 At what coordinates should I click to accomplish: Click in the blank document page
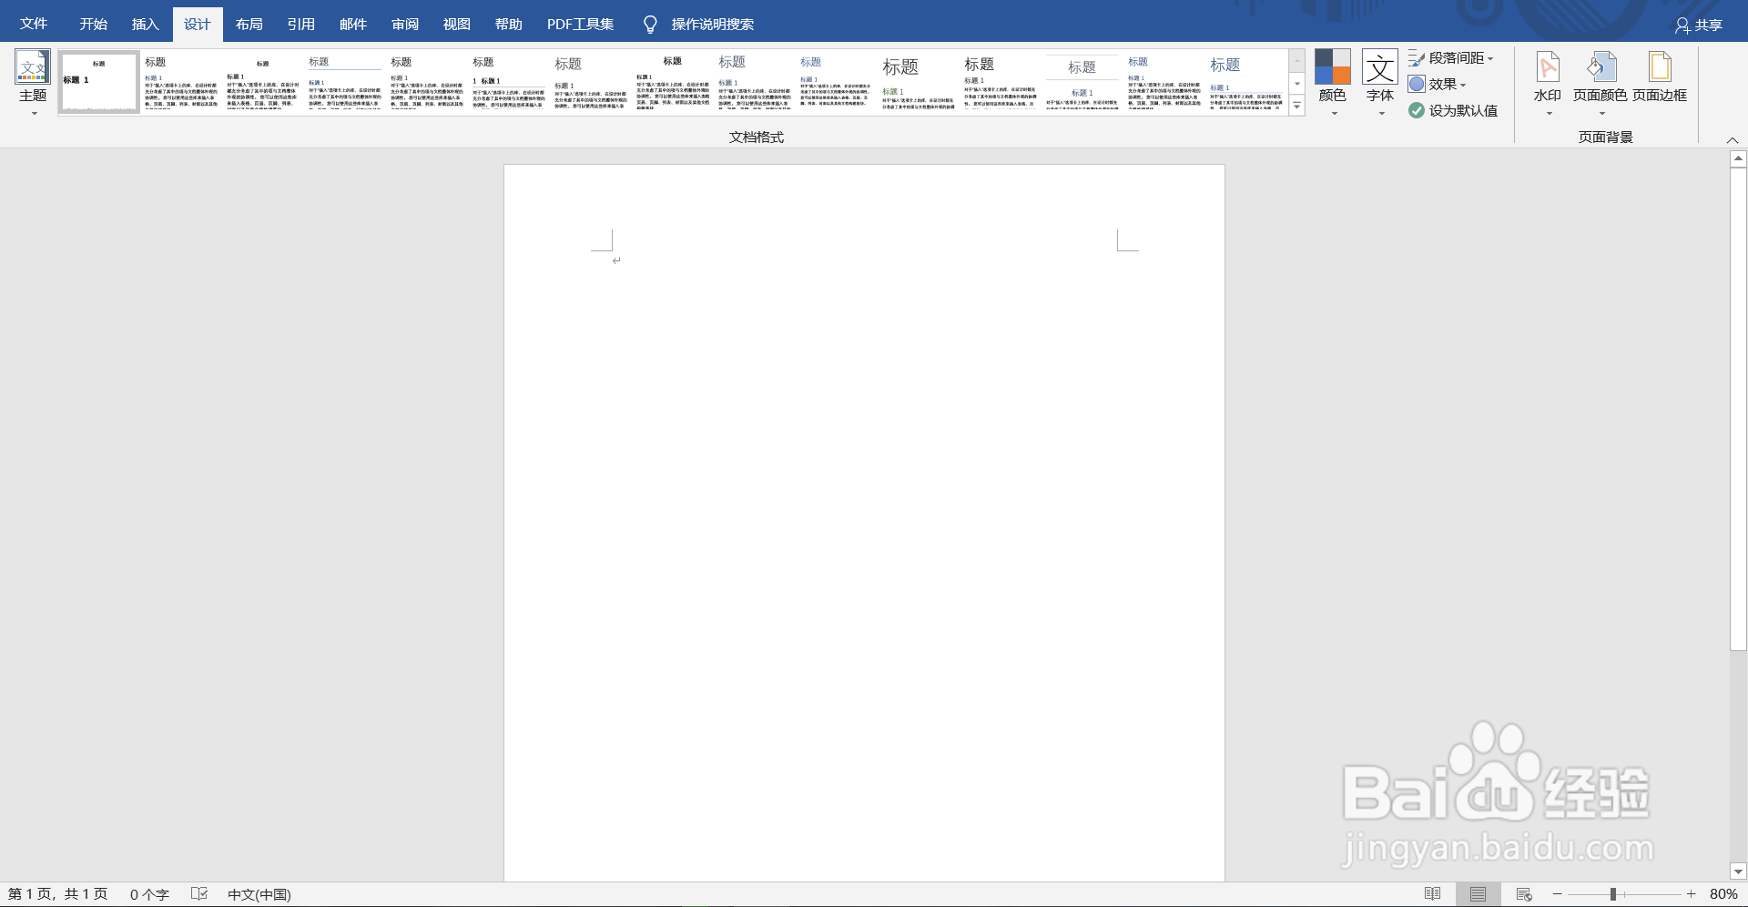[x=864, y=523]
